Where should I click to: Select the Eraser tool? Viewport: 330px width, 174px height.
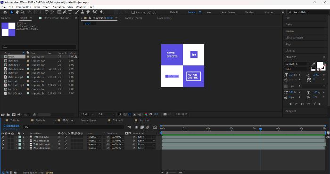point(88,12)
